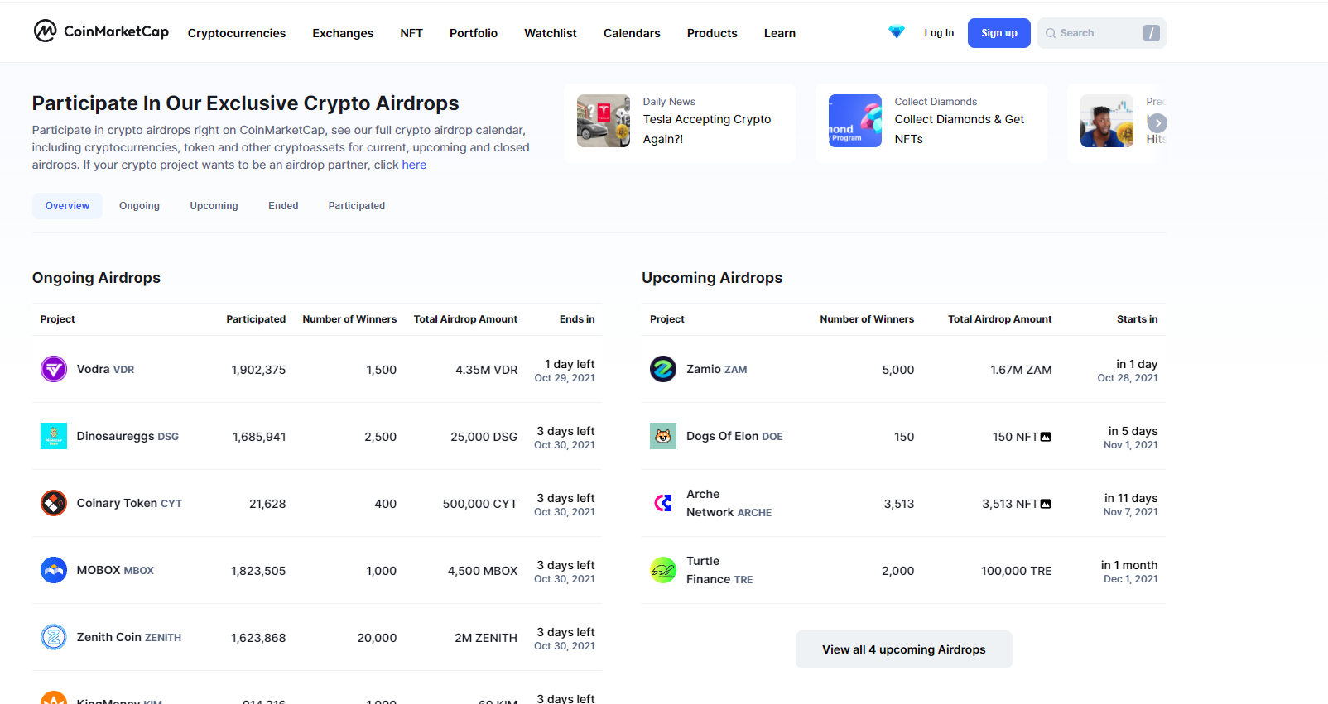Click the CoinMarketCap logo
1328x704 pixels.
pos(101,31)
